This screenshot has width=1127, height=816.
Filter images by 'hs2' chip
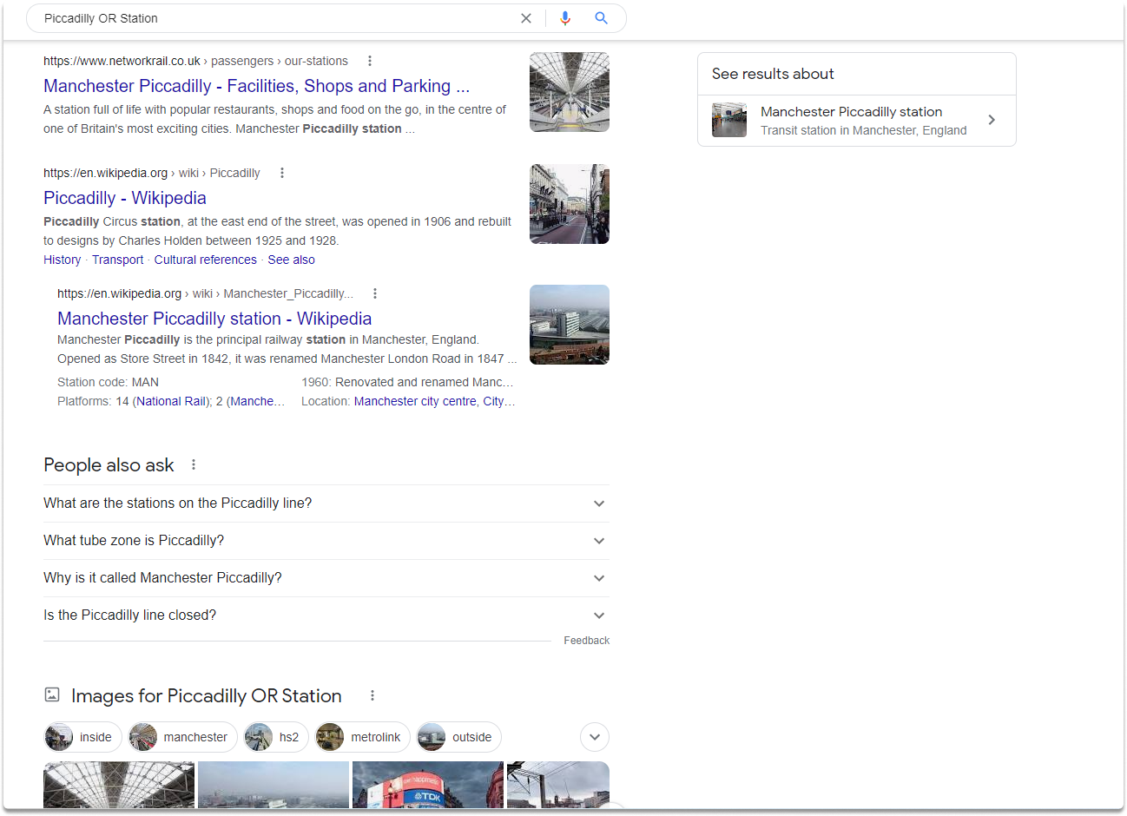(x=276, y=737)
